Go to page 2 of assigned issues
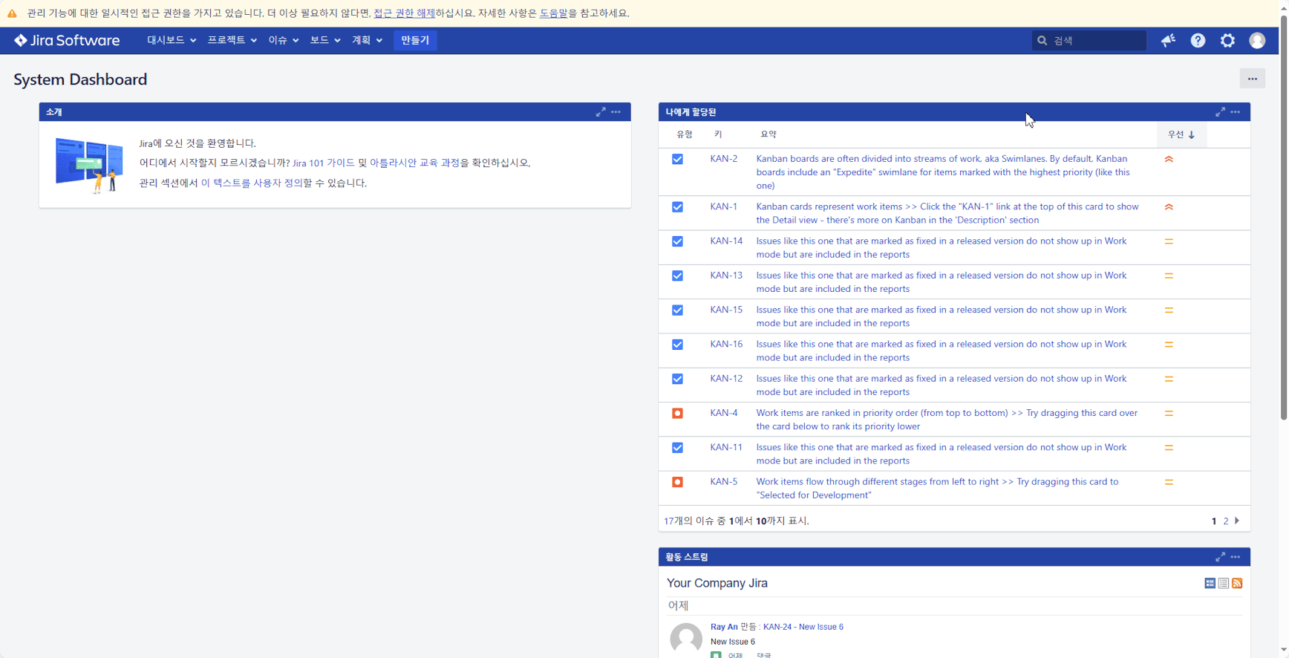 click(1226, 521)
